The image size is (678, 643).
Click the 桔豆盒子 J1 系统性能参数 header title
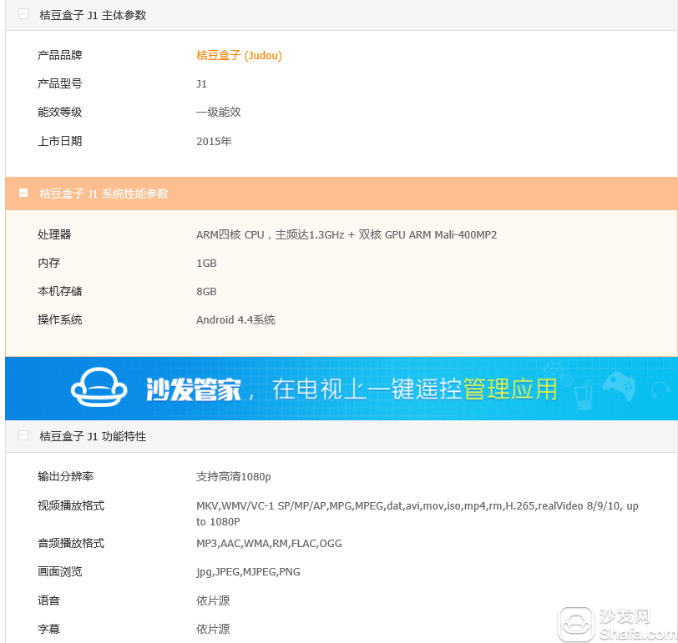click(104, 193)
